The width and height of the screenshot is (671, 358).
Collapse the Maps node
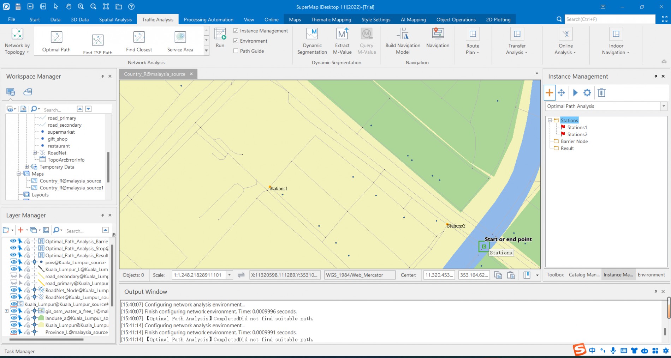click(18, 174)
